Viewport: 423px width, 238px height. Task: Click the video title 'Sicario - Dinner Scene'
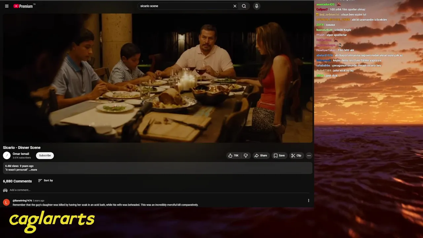[22, 148]
